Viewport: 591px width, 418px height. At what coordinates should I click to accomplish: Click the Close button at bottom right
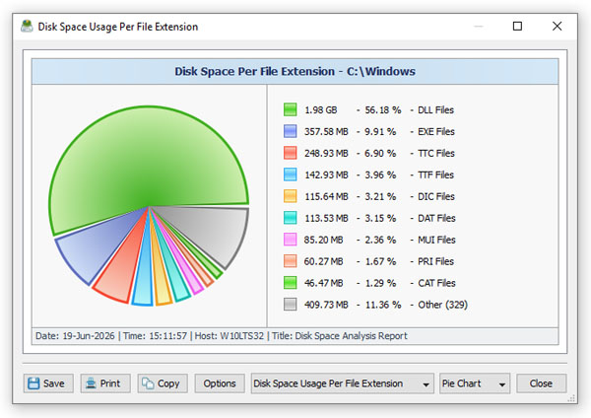[541, 383]
